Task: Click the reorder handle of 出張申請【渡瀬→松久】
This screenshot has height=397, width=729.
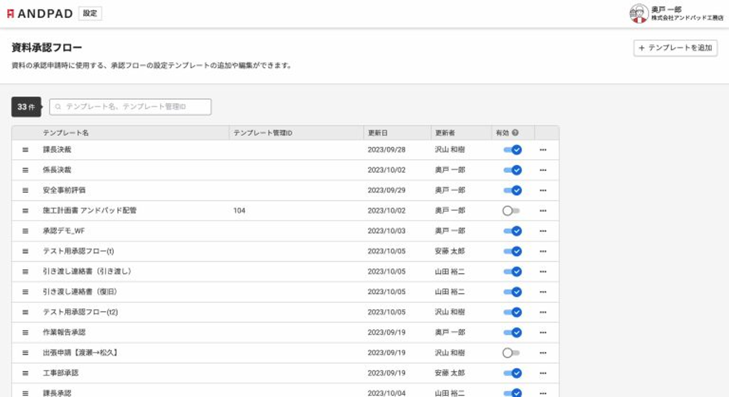Action: coord(25,352)
